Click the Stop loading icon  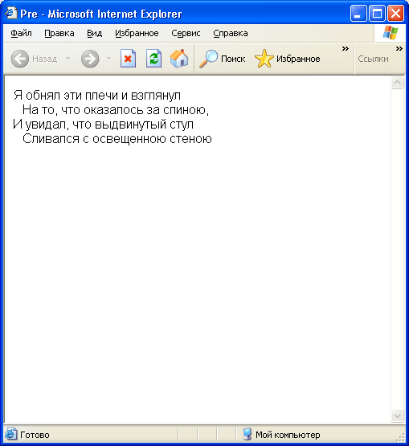click(x=128, y=59)
